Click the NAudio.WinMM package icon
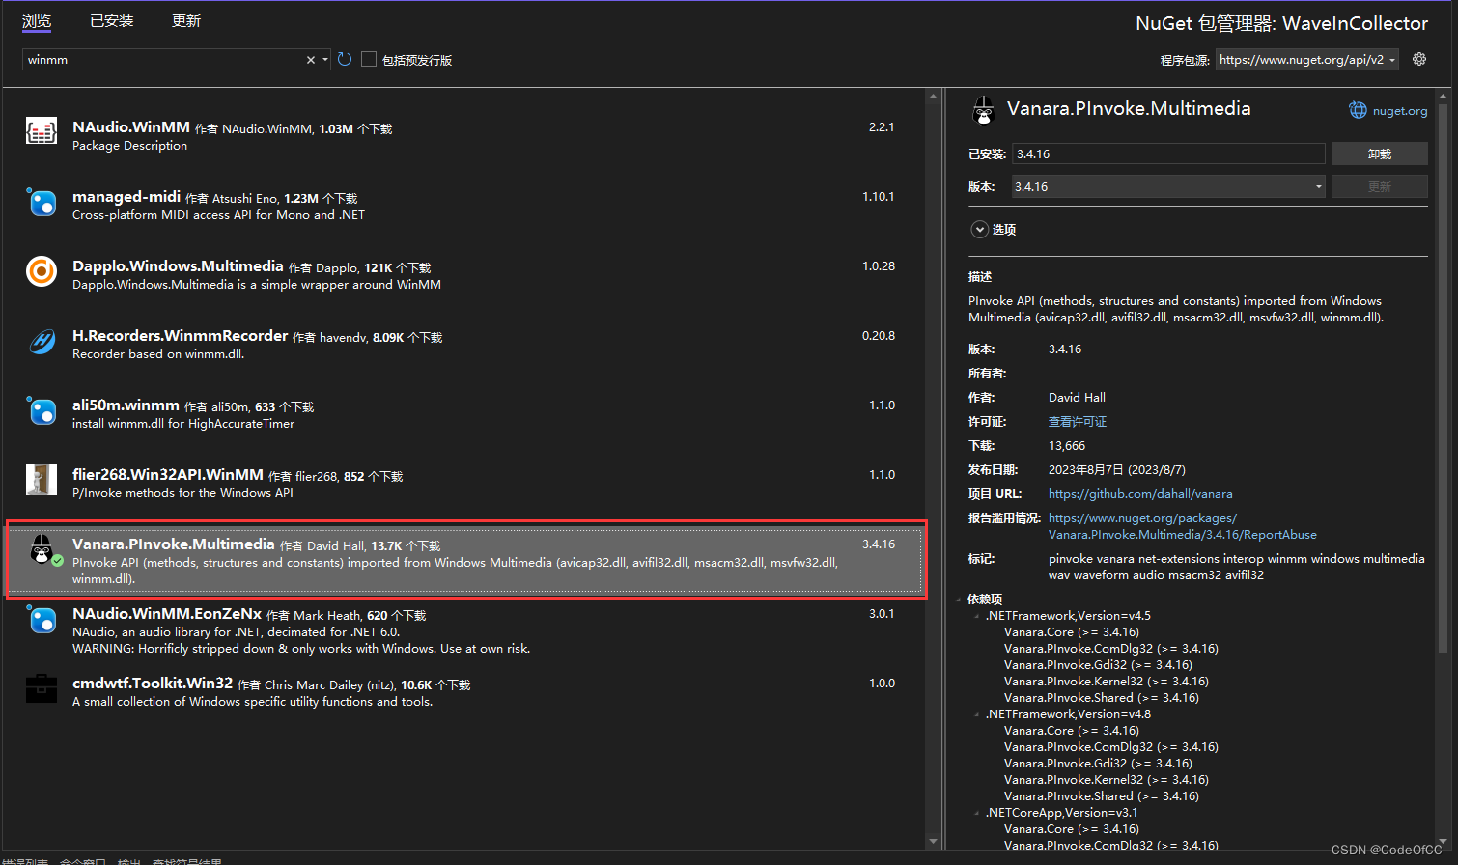This screenshot has width=1458, height=865. coord(42,130)
